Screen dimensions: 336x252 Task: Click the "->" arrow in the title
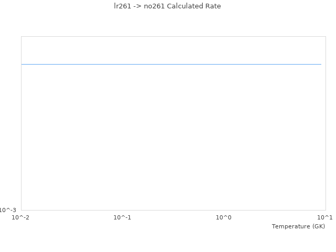[138, 6]
